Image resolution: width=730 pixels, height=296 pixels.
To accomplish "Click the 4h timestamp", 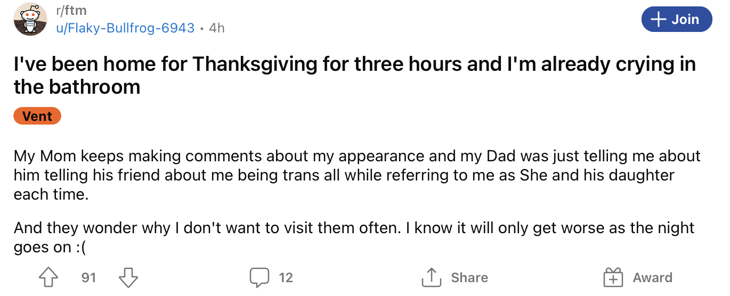I will pyautogui.click(x=217, y=28).
